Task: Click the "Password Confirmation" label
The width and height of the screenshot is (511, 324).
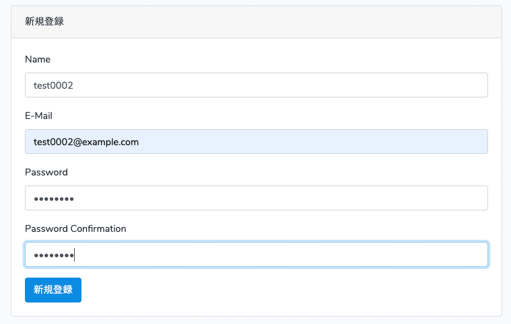Action: coord(75,229)
